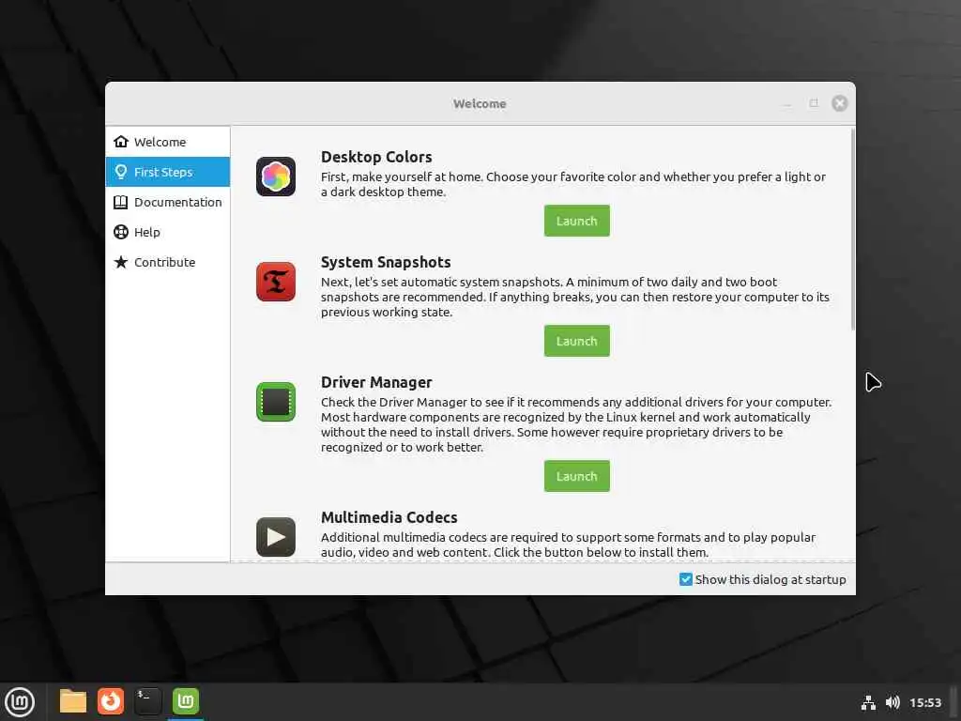961x721 pixels.
Task: Open the Files folder in taskbar
Action: (73, 701)
